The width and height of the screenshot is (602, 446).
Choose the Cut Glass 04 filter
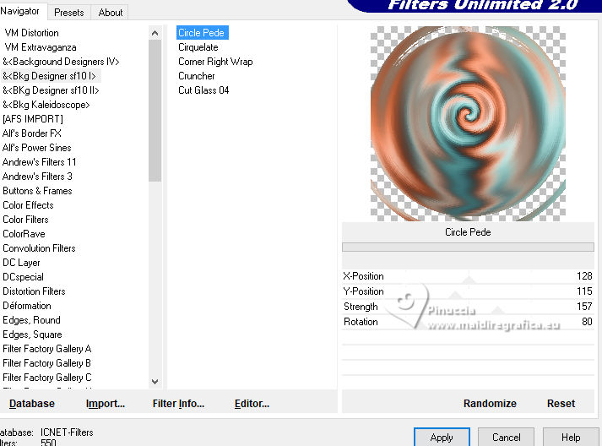tap(203, 90)
